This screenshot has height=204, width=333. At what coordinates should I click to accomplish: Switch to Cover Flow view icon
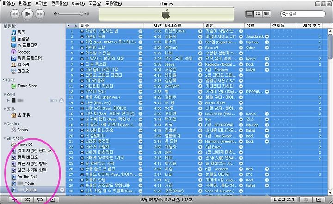[x=266, y=14]
